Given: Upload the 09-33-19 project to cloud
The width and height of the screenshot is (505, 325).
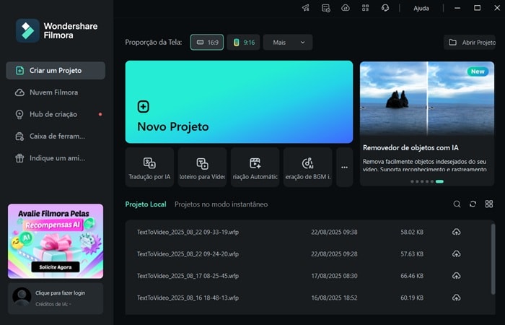Looking at the screenshot, I should click(457, 232).
